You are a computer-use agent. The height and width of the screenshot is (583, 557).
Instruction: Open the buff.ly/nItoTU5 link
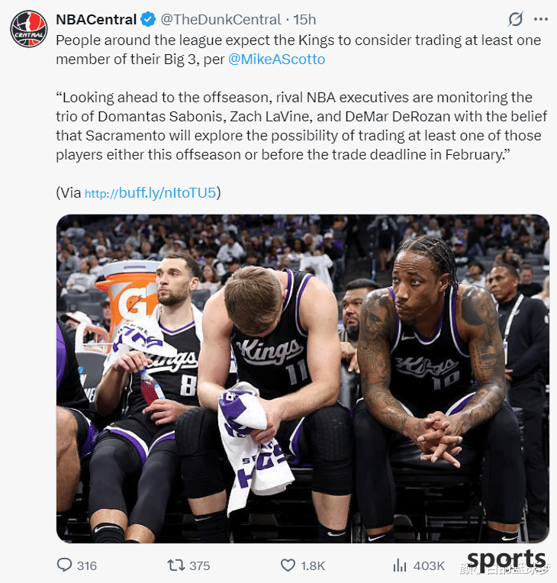150,193
